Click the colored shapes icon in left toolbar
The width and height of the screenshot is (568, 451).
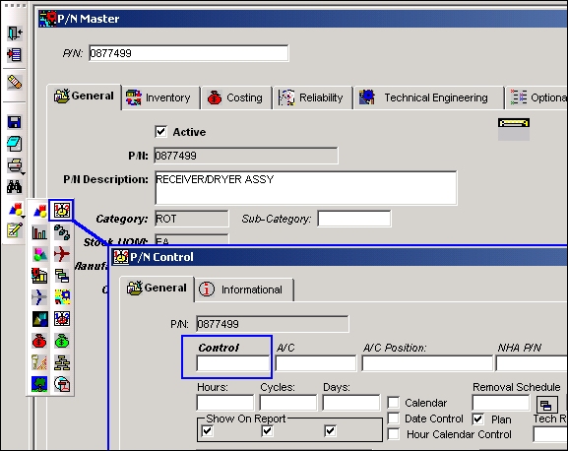15,210
